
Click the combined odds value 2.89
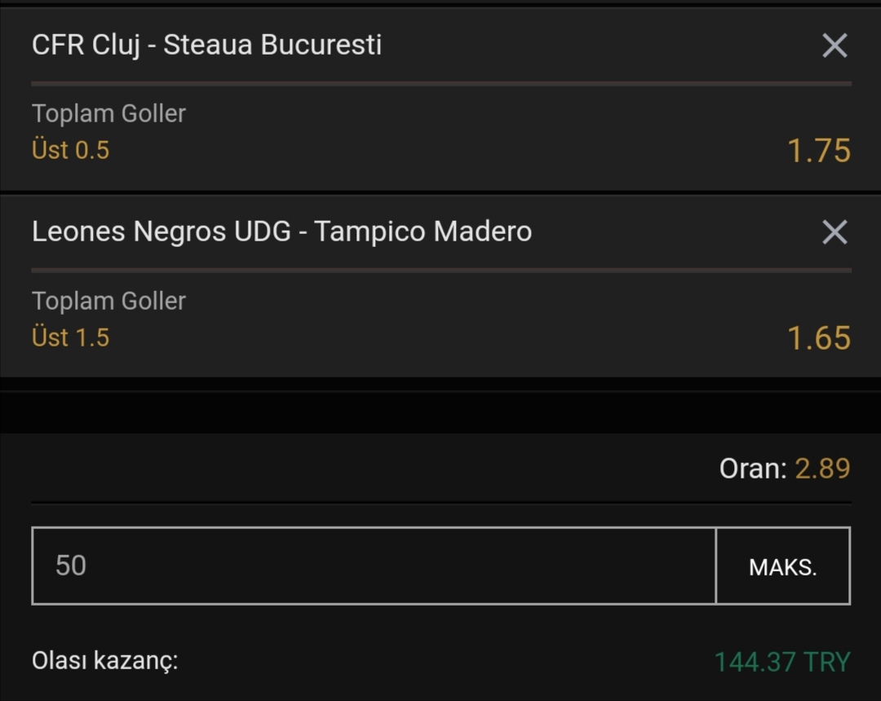tap(822, 468)
